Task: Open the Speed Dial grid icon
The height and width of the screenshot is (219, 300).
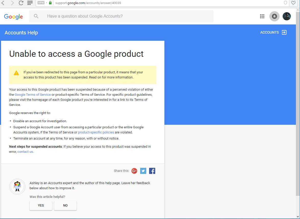Action: click(x=30, y=3)
